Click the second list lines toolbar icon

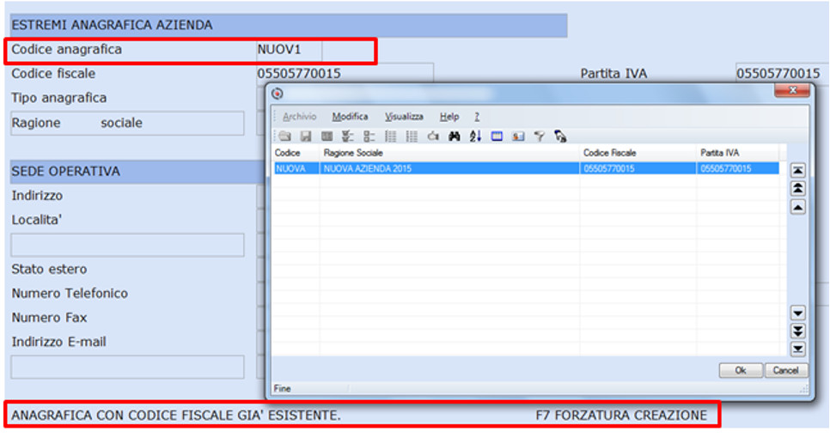[412, 137]
